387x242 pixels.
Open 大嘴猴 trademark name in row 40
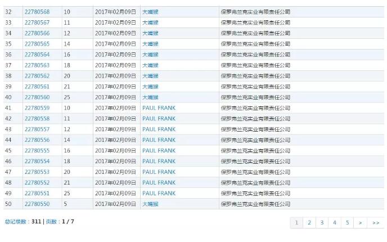pos(150,97)
